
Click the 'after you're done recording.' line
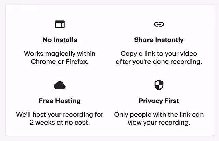[x=159, y=62]
